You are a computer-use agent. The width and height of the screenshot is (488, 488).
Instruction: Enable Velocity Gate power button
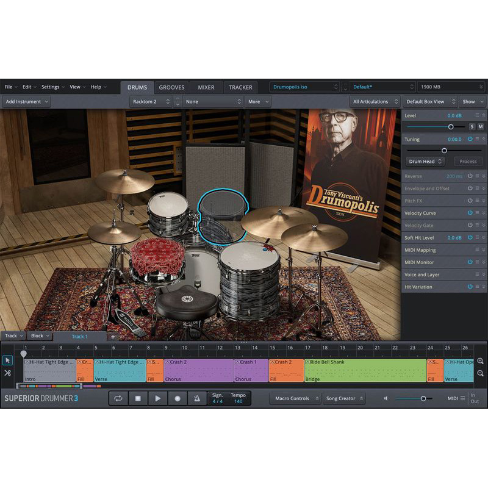[x=470, y=225]
